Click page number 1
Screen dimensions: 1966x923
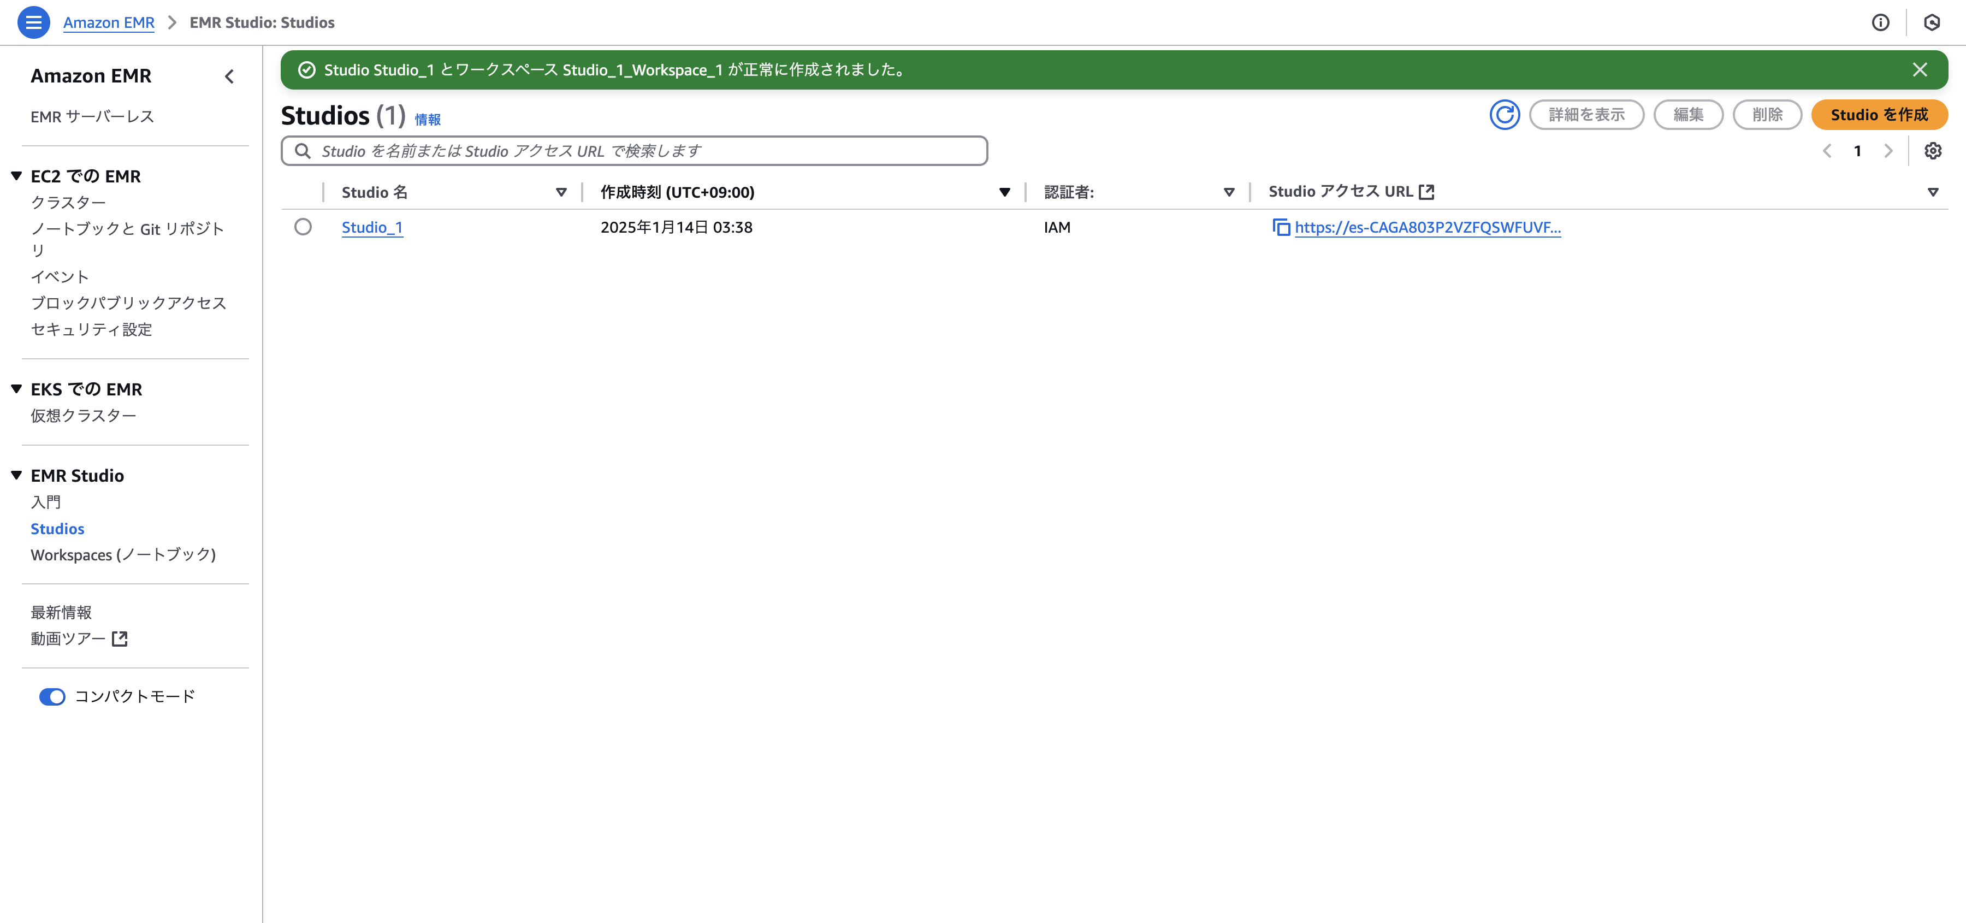coord(1857,150)
